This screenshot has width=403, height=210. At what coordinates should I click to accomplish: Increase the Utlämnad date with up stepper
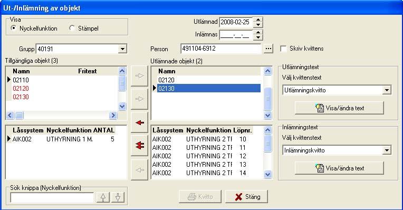click(x=258, y=20)
